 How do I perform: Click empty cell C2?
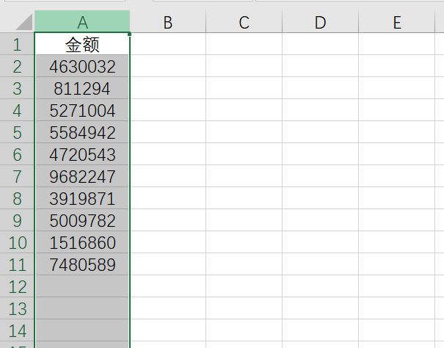(244, 66)
